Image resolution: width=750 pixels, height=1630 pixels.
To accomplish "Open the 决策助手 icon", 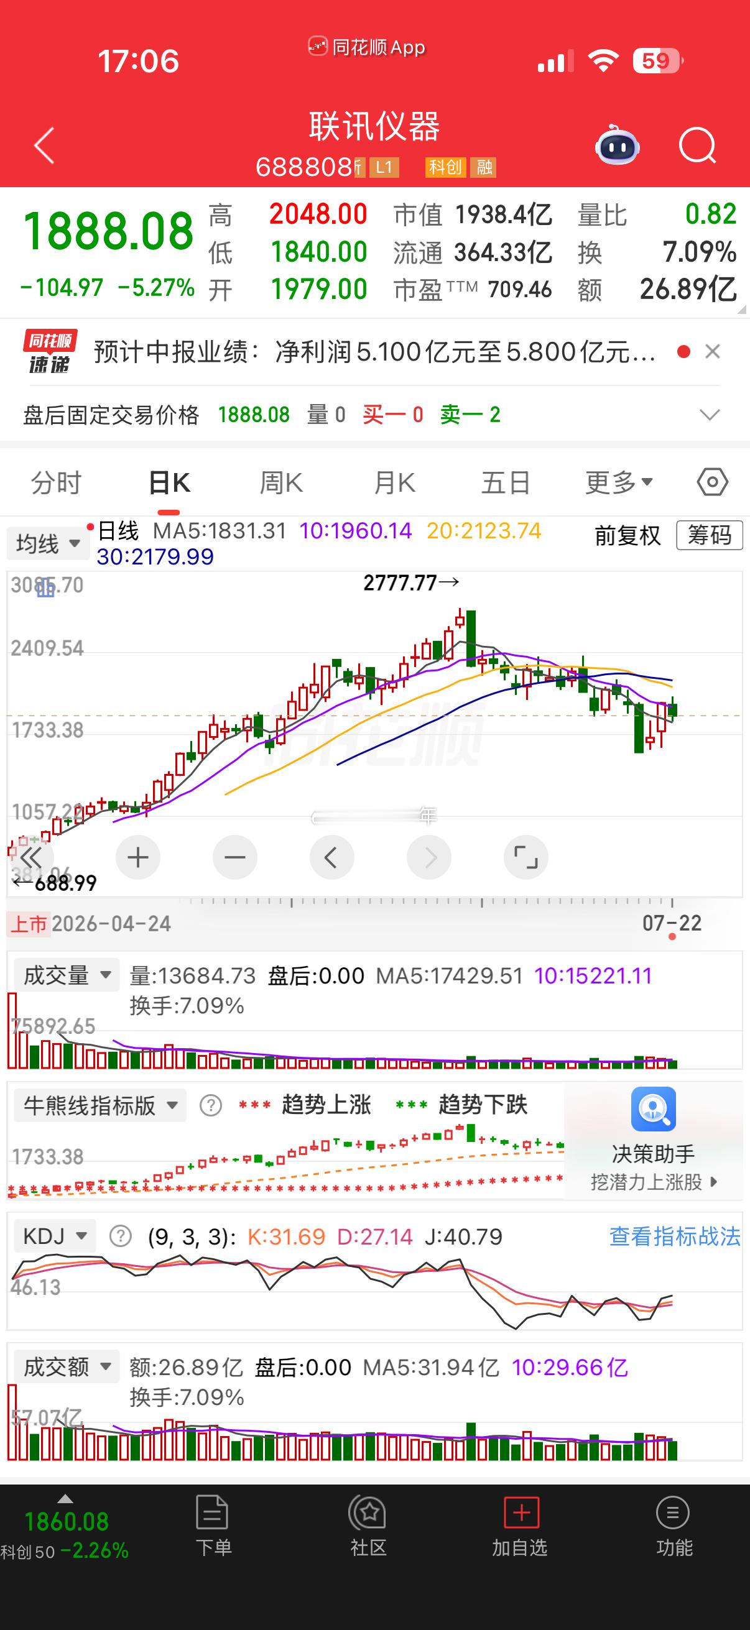I will click(x=653, y=1109).
